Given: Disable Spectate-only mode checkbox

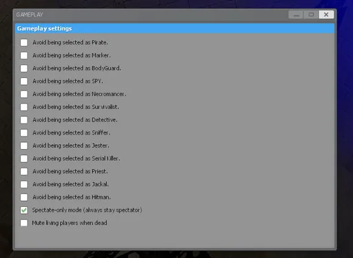Looking at the screenshot, I should click(24, 210).
